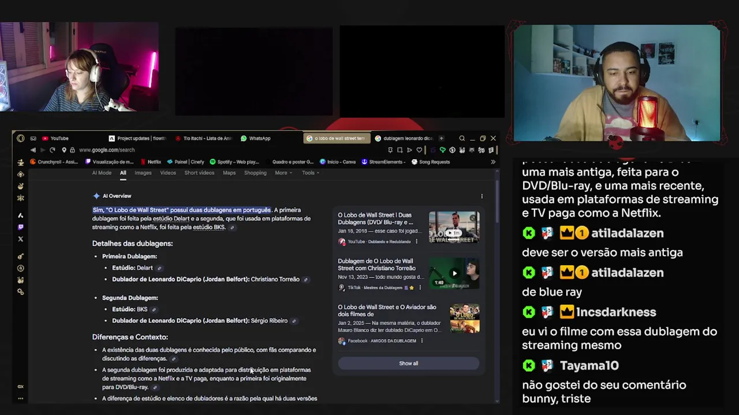
Task: Select the AI Mode search tab
Action: point(102,173)
